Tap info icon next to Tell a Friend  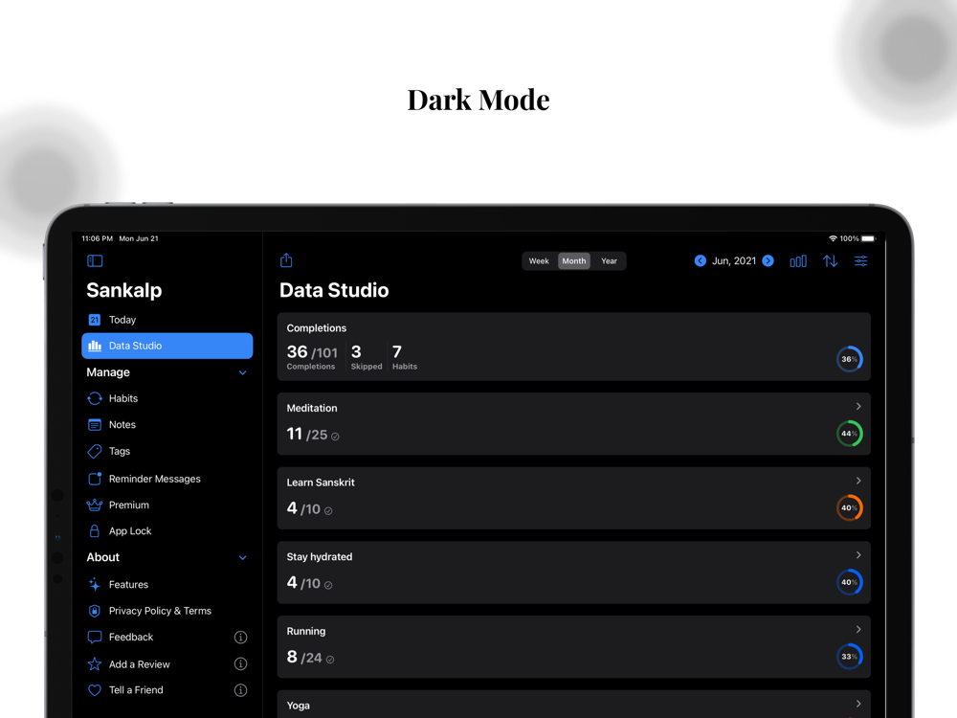(x=240, y=690)
